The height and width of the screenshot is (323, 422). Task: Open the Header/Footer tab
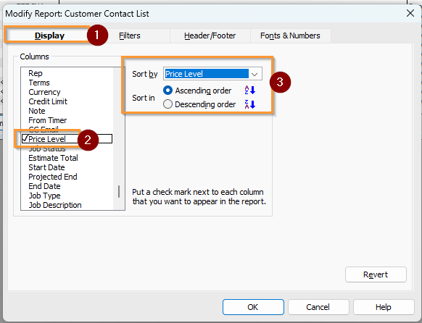(x=210, y=35)
